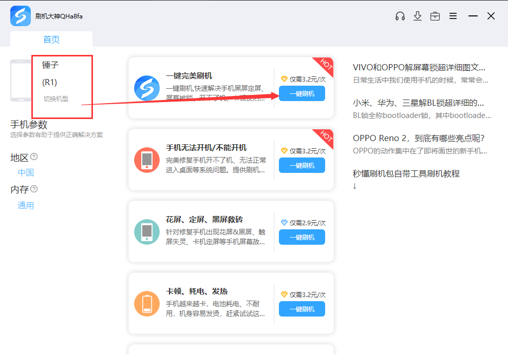Select region value 中国
508x354 pixels.
point(26,172)
